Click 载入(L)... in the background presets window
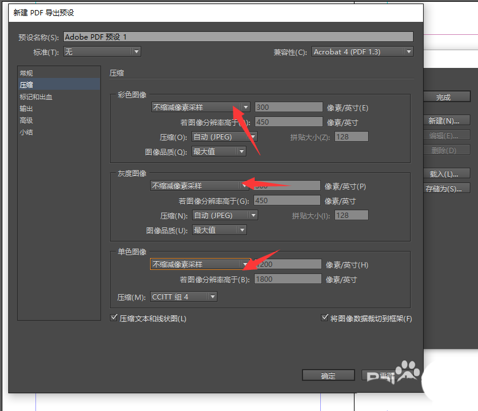Image resolution: width=478 pixels, height=411 pixels. [447, 174]
